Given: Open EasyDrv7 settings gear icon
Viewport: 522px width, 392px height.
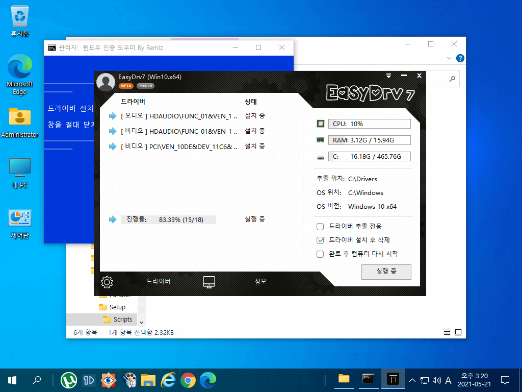Looking at the screenshot, I should click(107, 282).
